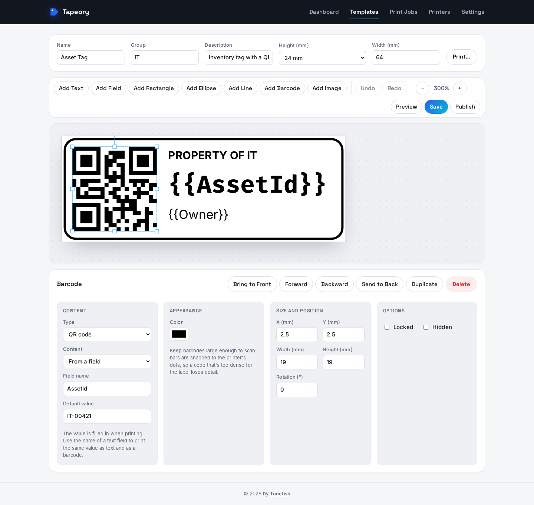Go to the Dashboard tab
Image resolution: width=534 pixels, height=505 pixels.
coord(324,12)
